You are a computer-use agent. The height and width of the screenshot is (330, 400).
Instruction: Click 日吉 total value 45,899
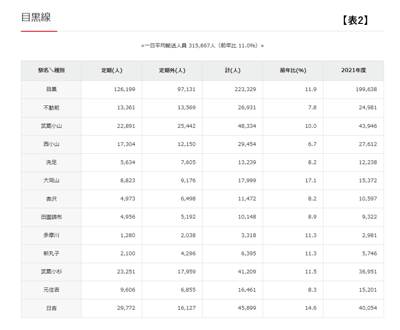pyautogui.click(x=246, y=308)
